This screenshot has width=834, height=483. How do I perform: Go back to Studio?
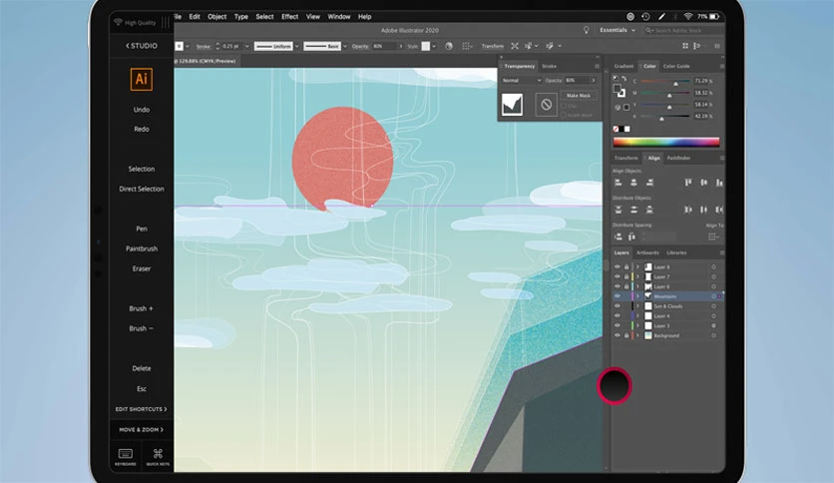[x=142, y=46]
